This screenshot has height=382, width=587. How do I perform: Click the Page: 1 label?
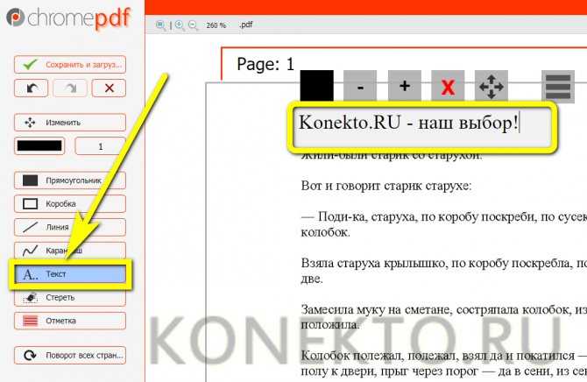point(265,64)
